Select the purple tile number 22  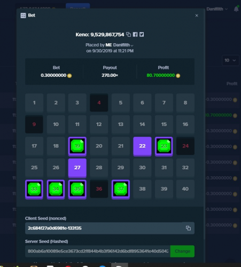point(142,146)
